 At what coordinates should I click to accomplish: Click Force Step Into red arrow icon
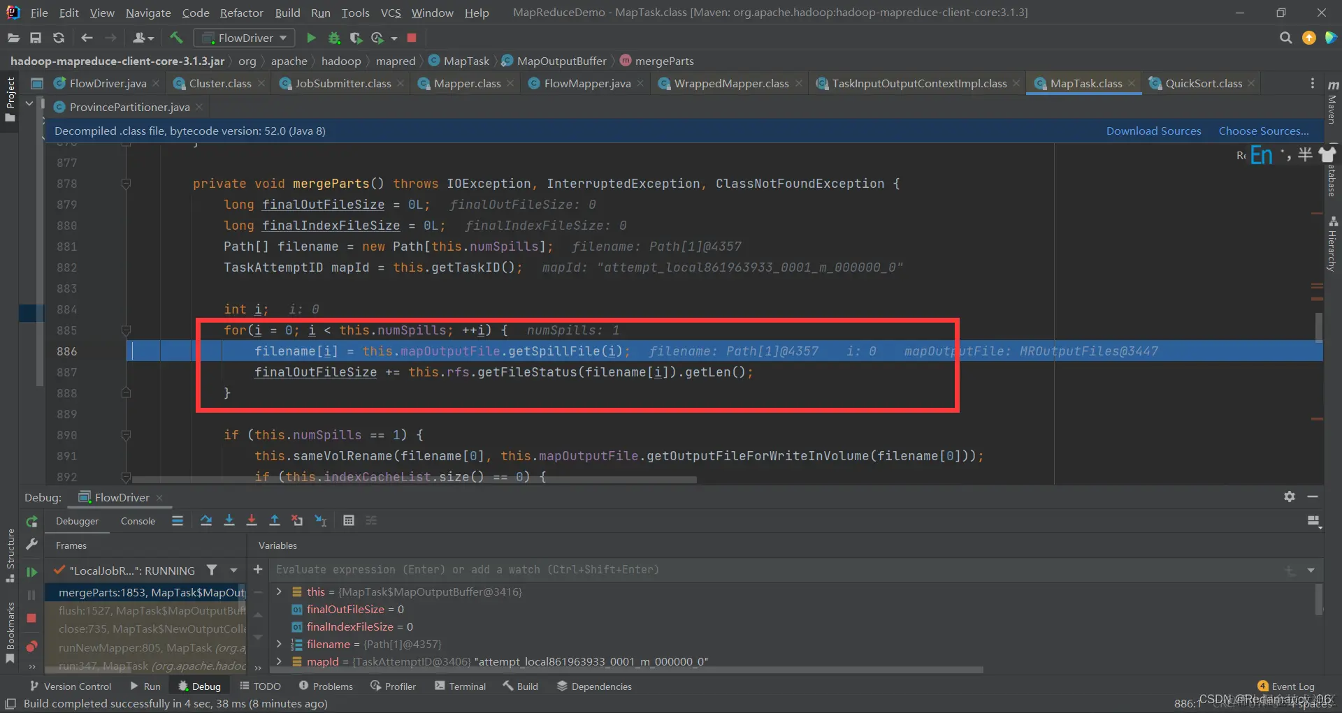click(252, 520)
